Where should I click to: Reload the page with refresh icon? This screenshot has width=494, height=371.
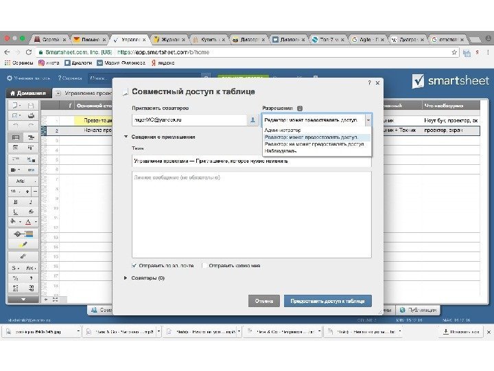(x=29, y=52)
